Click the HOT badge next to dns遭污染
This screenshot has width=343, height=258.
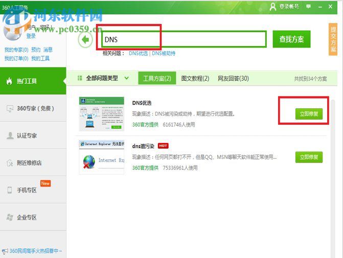163,146
